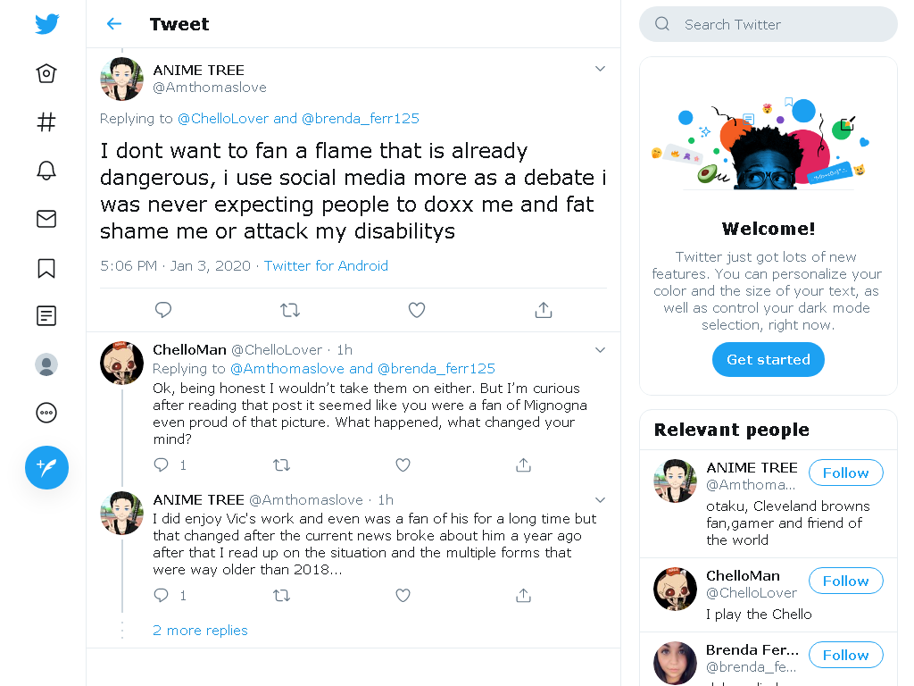Open the chevron menu on ChelloMan's reply
The image size is (914, 686).
click(x=600, y=350)
